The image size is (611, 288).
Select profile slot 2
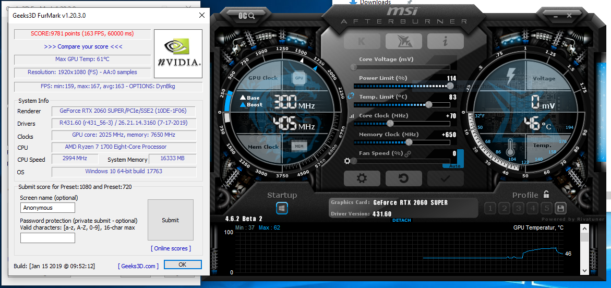click(x=504, y=209)
